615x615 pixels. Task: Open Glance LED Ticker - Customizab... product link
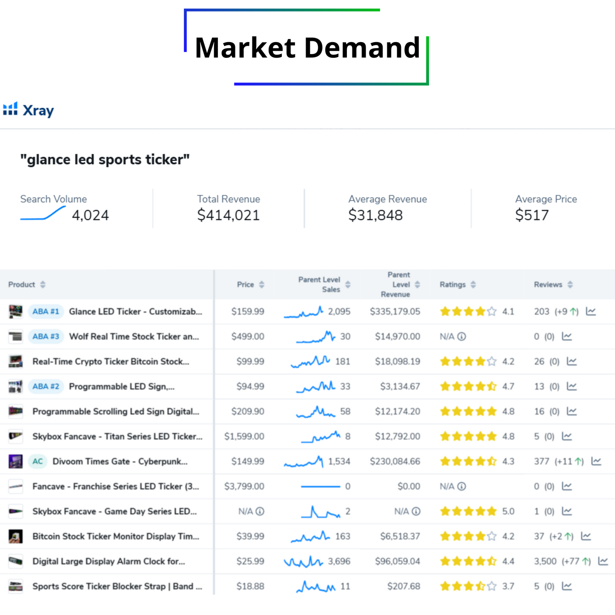coord(135,312)
